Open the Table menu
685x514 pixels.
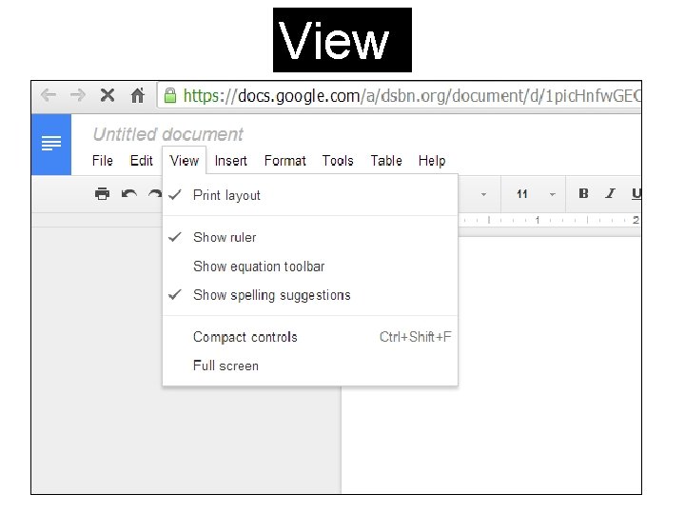tap(386, 161)
